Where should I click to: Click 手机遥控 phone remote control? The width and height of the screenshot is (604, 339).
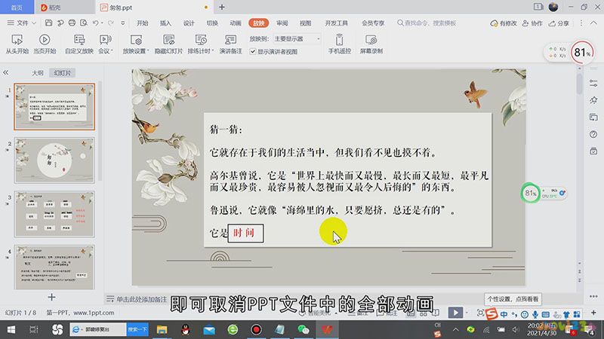pyautogui.click(x=339, y=44)
